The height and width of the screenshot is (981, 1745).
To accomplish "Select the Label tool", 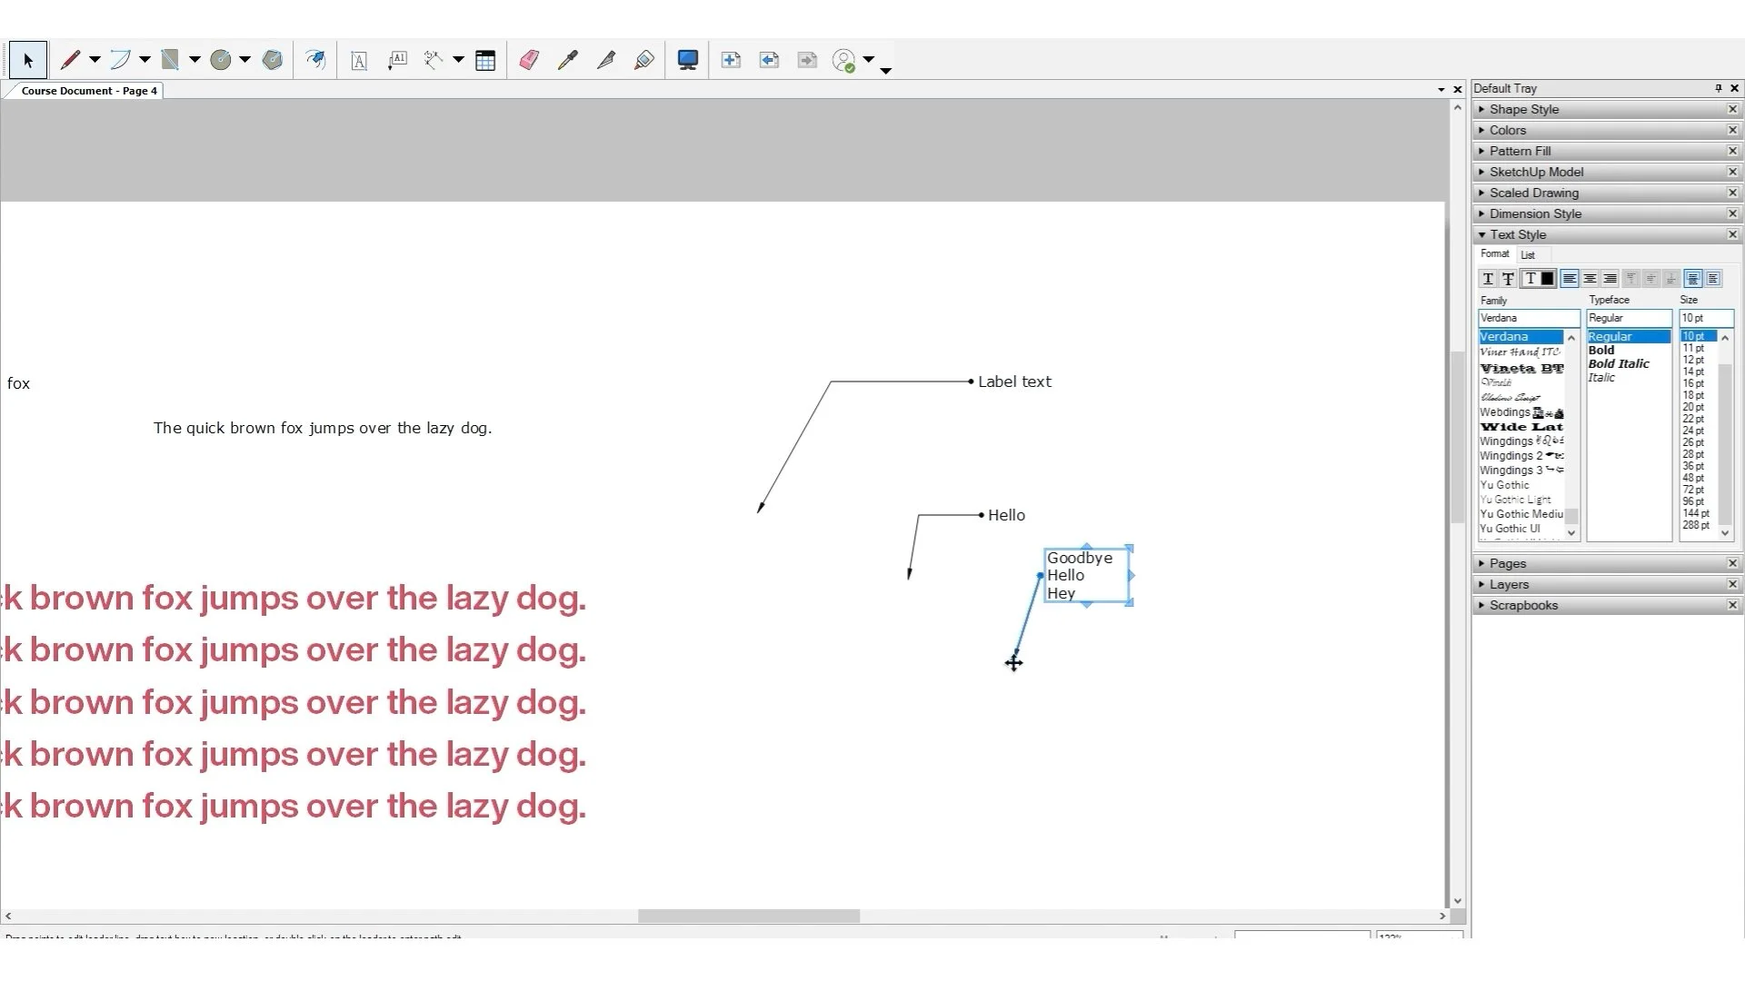I will pos(397,60).
